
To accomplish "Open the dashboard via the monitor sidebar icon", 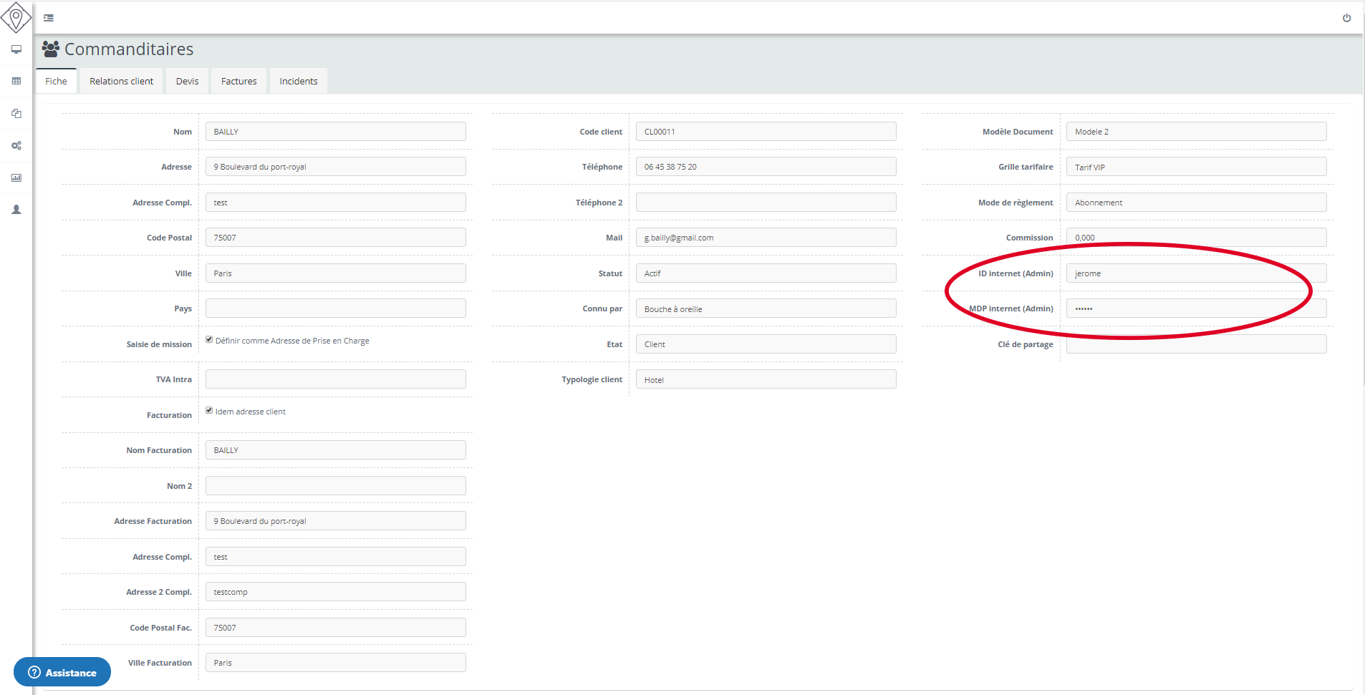I will click(16, 49).
